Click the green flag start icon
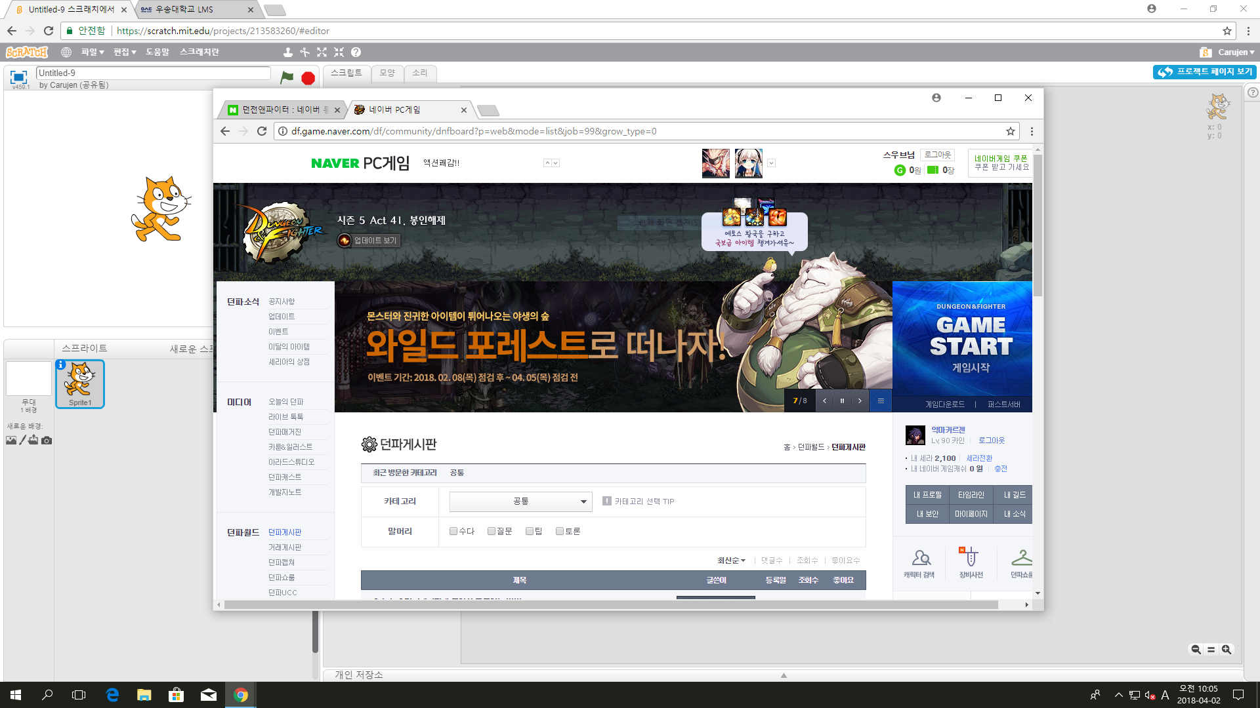This screenshot has width=1260, height=708. click(x=287, y=77)
